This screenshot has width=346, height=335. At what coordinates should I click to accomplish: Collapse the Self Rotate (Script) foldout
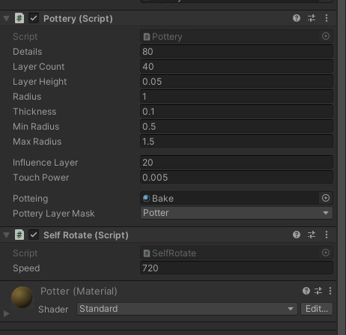(6, 235)
